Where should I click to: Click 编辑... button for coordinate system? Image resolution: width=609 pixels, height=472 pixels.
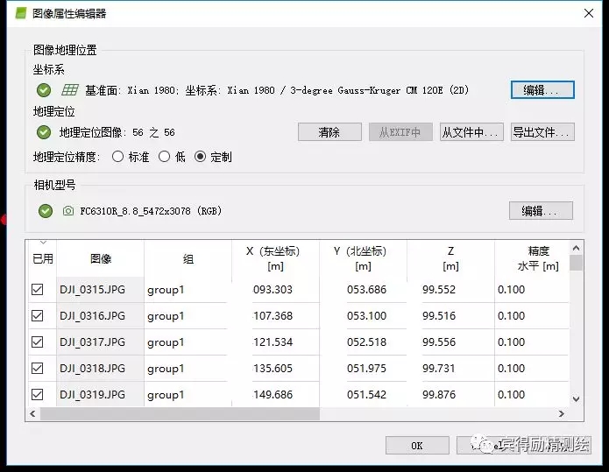(x=542, y=90)
